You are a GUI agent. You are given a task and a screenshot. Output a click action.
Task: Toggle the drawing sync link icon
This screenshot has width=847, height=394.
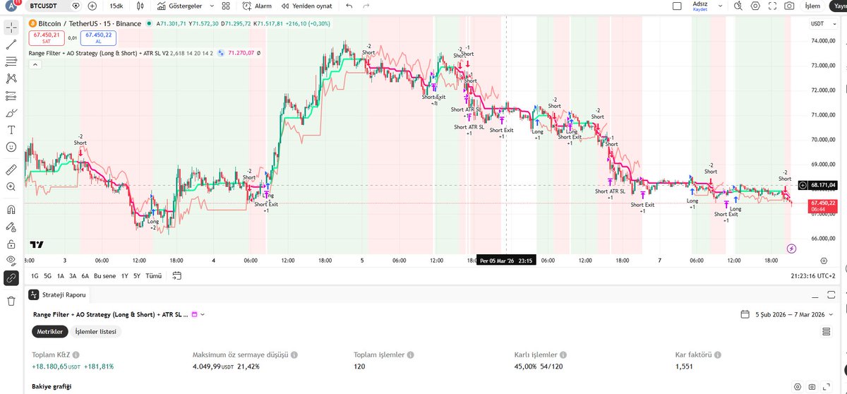(x=11, y=278)
